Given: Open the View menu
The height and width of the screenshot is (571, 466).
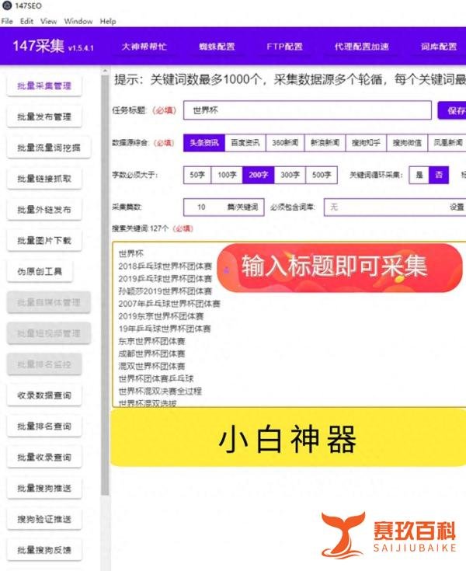Looking at the screenshot, I should (48, 21).
